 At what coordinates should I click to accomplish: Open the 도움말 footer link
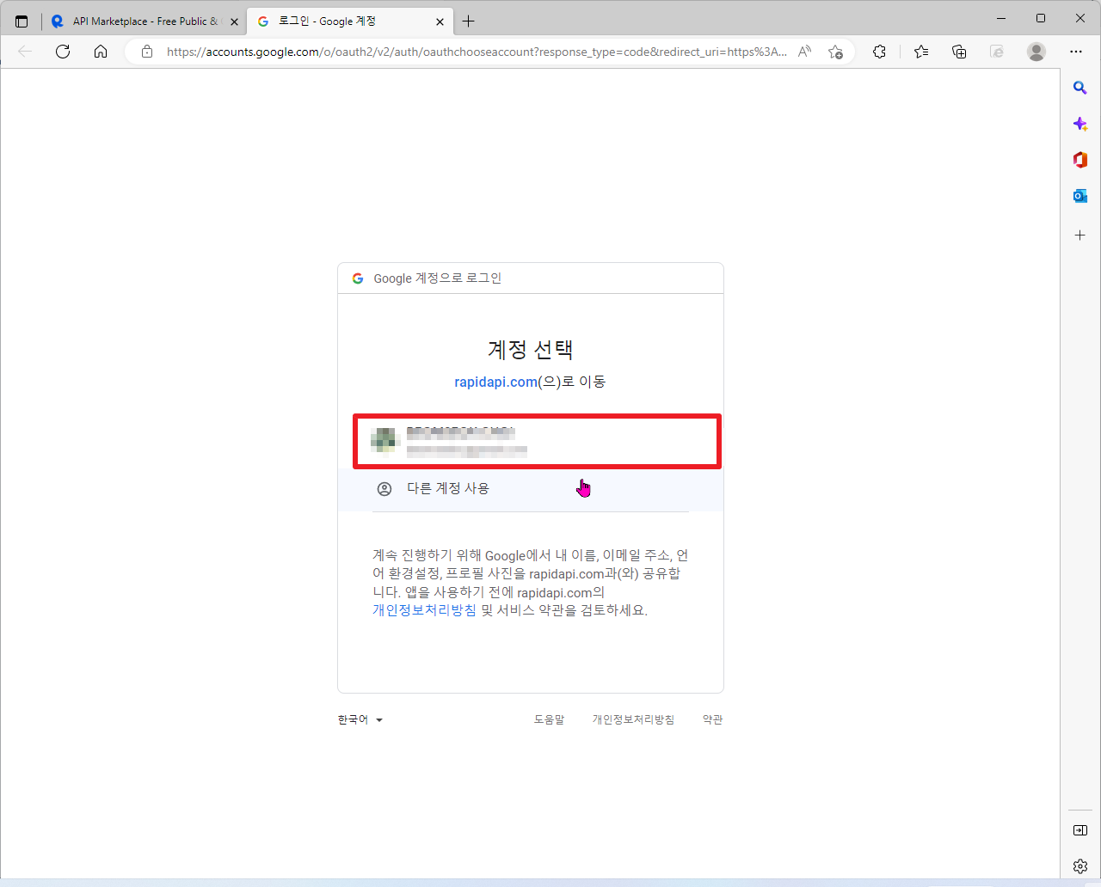click(549, 719)
